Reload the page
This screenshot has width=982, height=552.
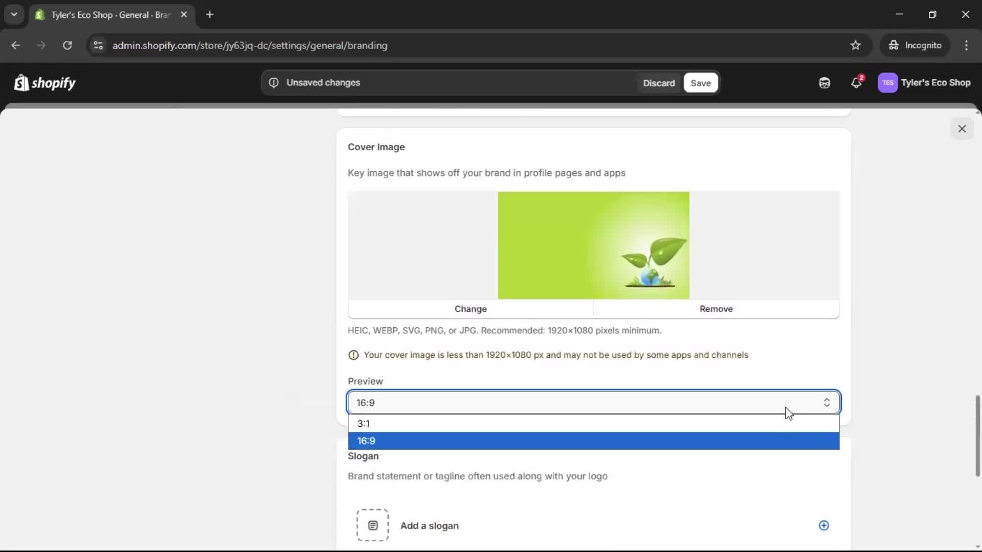point(67,45)
